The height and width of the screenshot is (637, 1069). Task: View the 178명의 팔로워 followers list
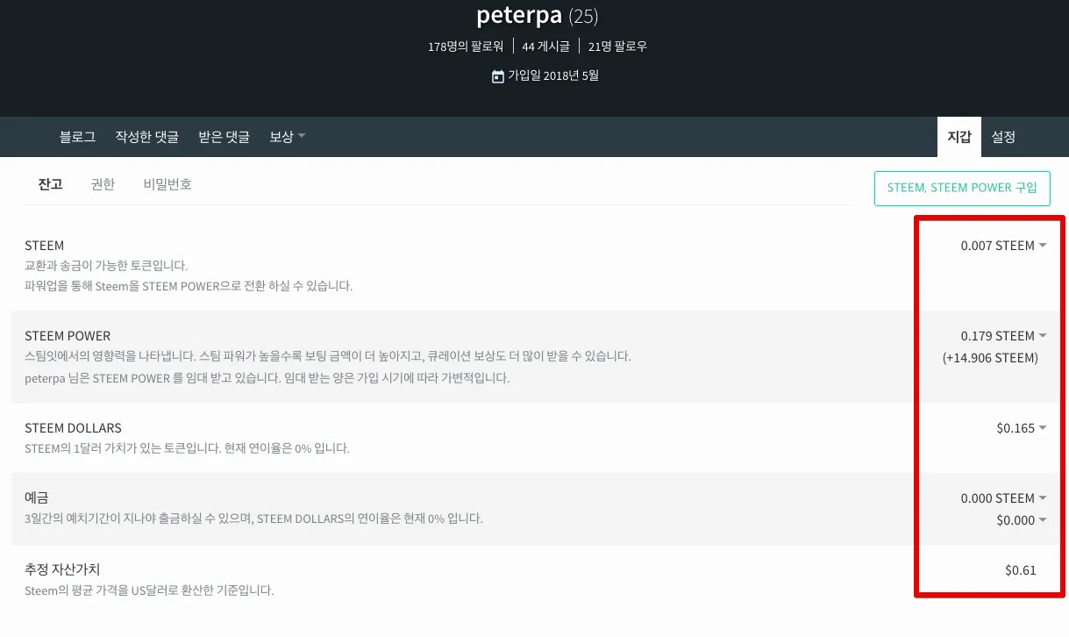tap(466, 47)
